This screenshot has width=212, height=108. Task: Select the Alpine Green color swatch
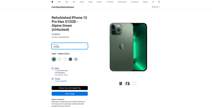[54, 59]
